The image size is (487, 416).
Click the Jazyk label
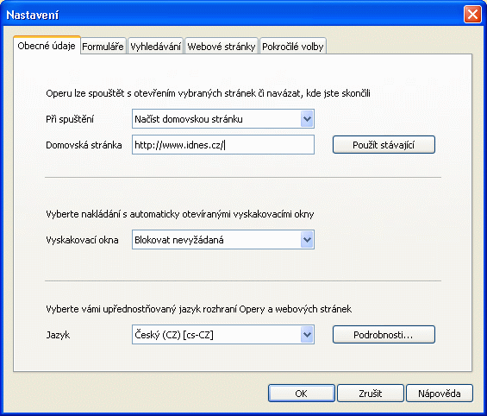coord(58,335)
